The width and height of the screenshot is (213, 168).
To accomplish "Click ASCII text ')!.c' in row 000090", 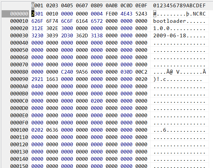I will point(160,79).
